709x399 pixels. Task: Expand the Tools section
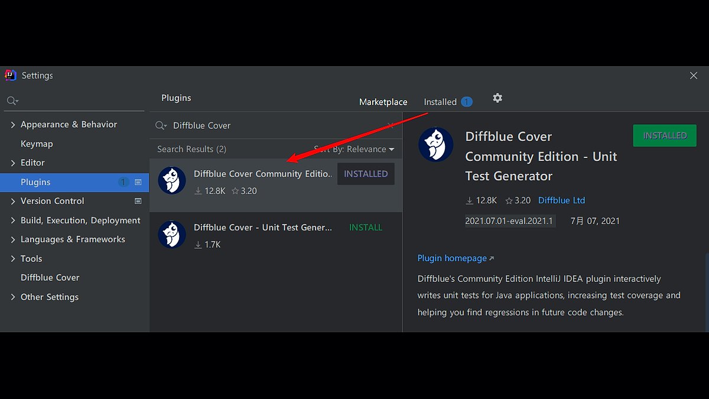pyautogui.click(x=13, y=259)
